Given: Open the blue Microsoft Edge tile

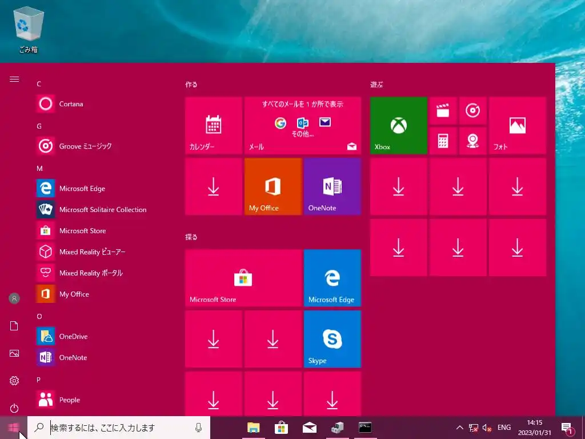Looking at the screenshot, I should (x=332, y=278).
